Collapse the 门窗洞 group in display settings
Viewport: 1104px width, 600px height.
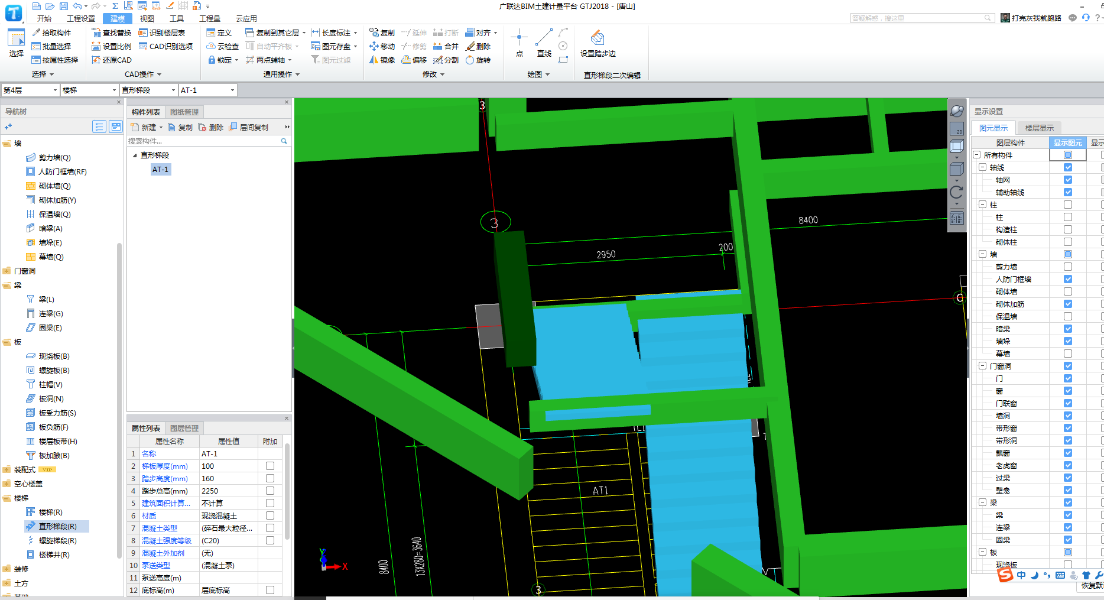[x=982, y=366]
